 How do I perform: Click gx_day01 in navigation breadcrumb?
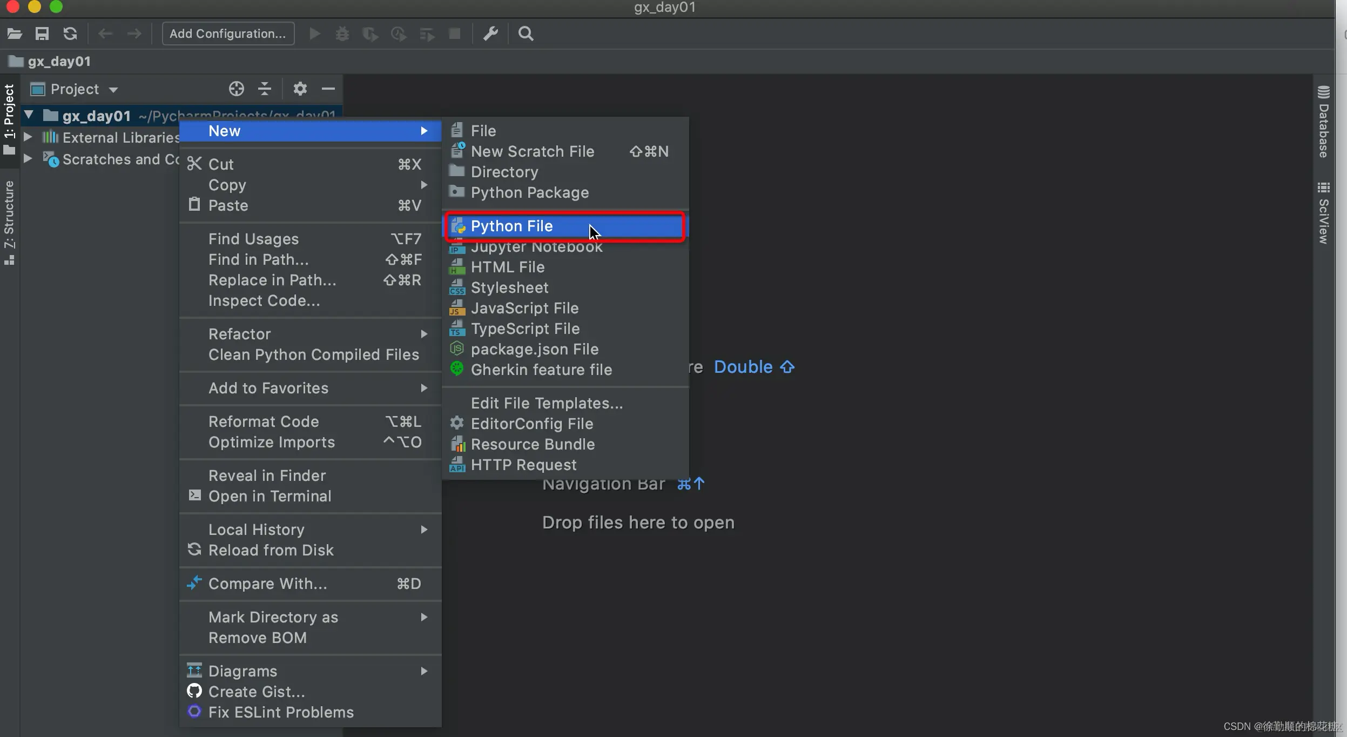(59, 61)
